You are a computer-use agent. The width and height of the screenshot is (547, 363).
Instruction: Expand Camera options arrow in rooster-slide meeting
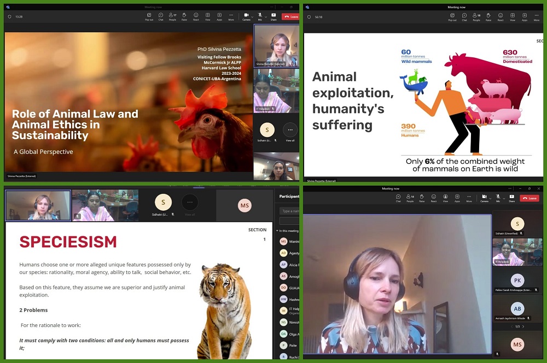[x=252, y=16]
